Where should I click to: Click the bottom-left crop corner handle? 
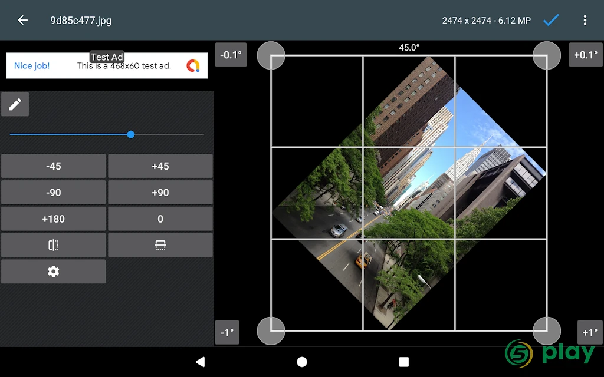271,331
